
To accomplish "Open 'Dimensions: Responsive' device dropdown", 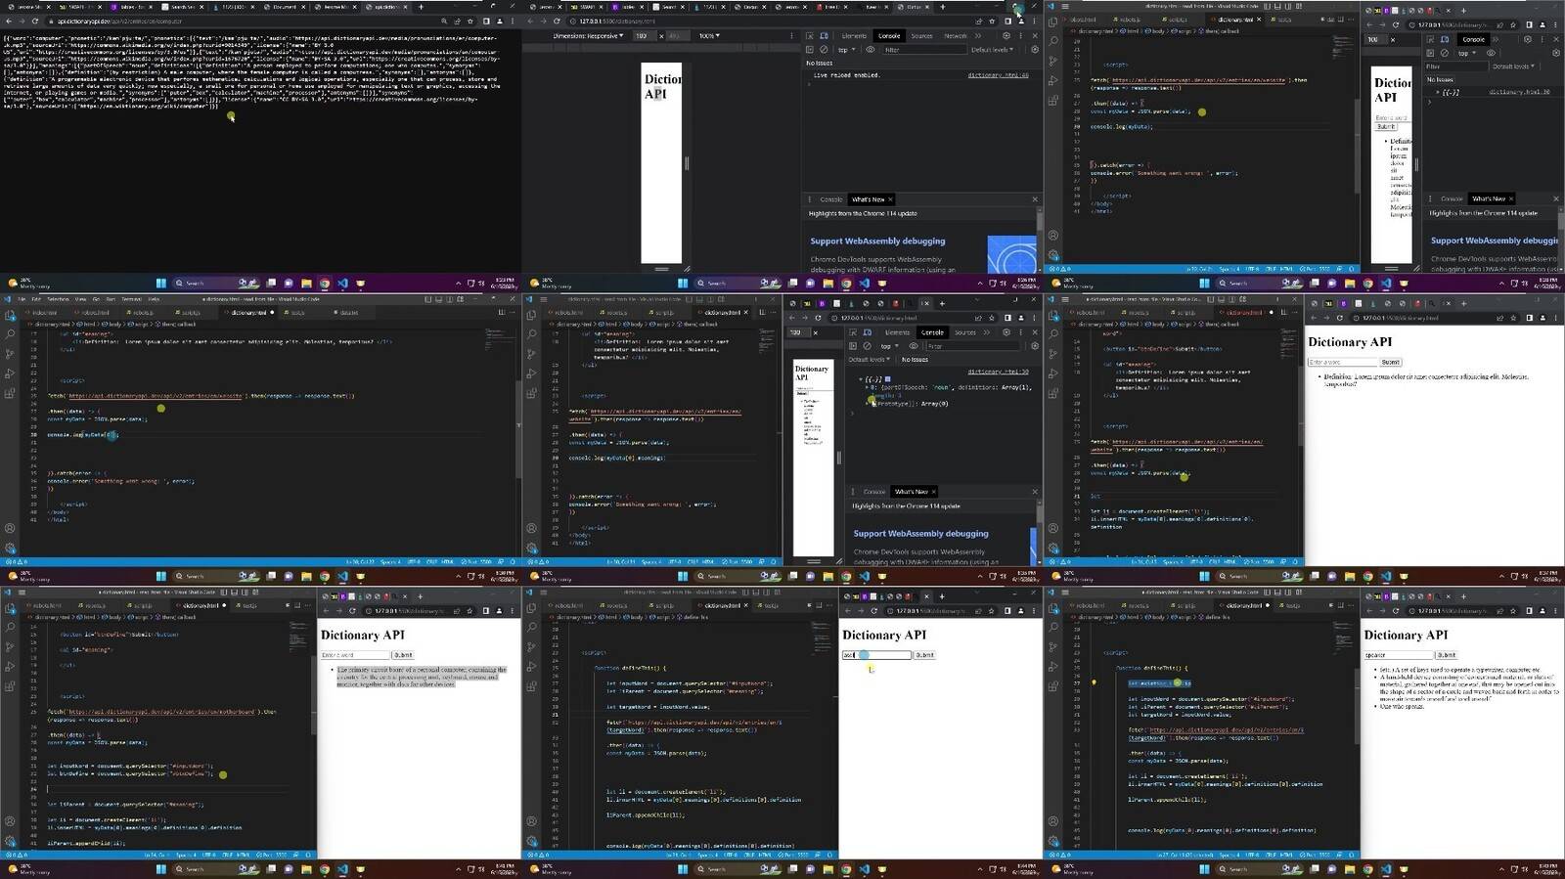I will point(588,36).
